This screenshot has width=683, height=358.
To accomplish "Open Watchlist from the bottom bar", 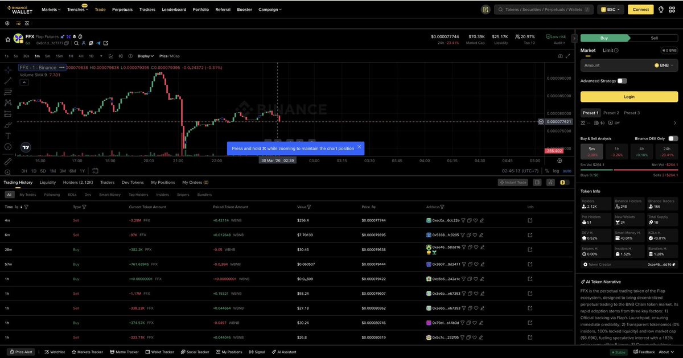I will (54, 352).
